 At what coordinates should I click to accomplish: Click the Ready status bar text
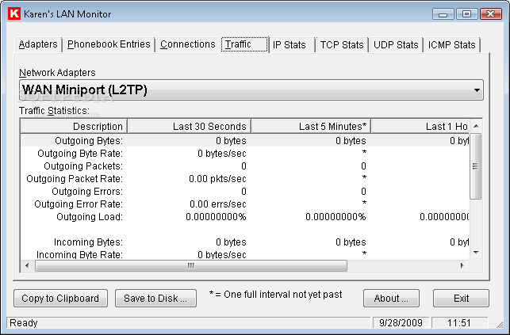24,323
